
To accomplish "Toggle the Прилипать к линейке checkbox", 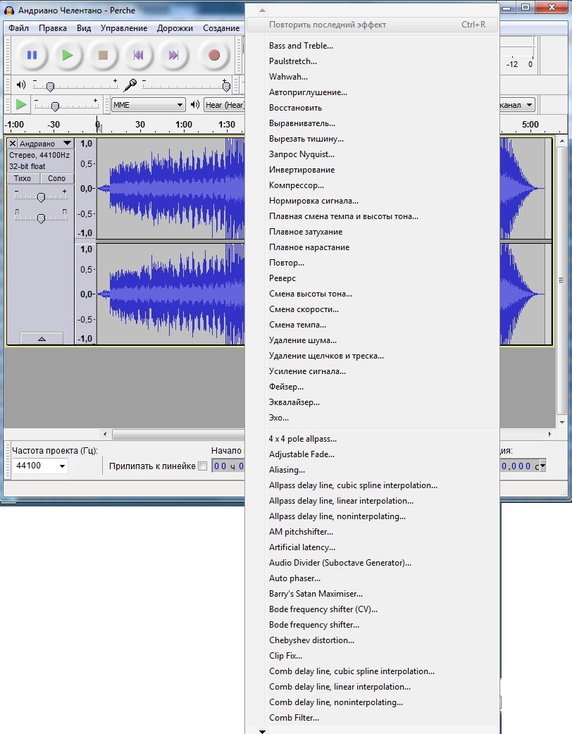I will click(x=202, y=466).
